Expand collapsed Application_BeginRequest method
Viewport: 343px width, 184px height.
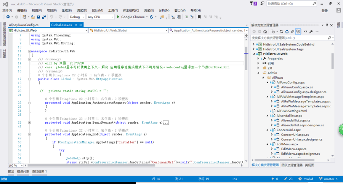[29, 123]
